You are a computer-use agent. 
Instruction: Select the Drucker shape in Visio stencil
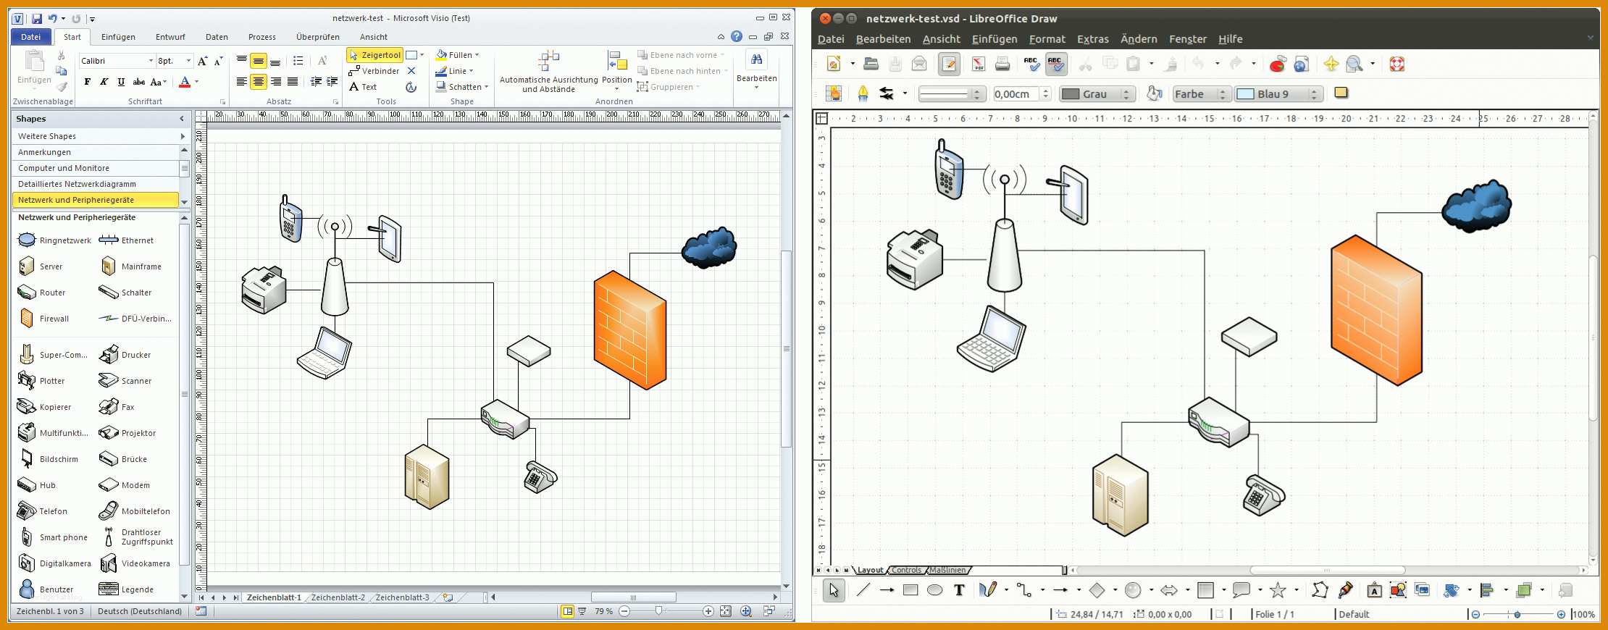125,355
